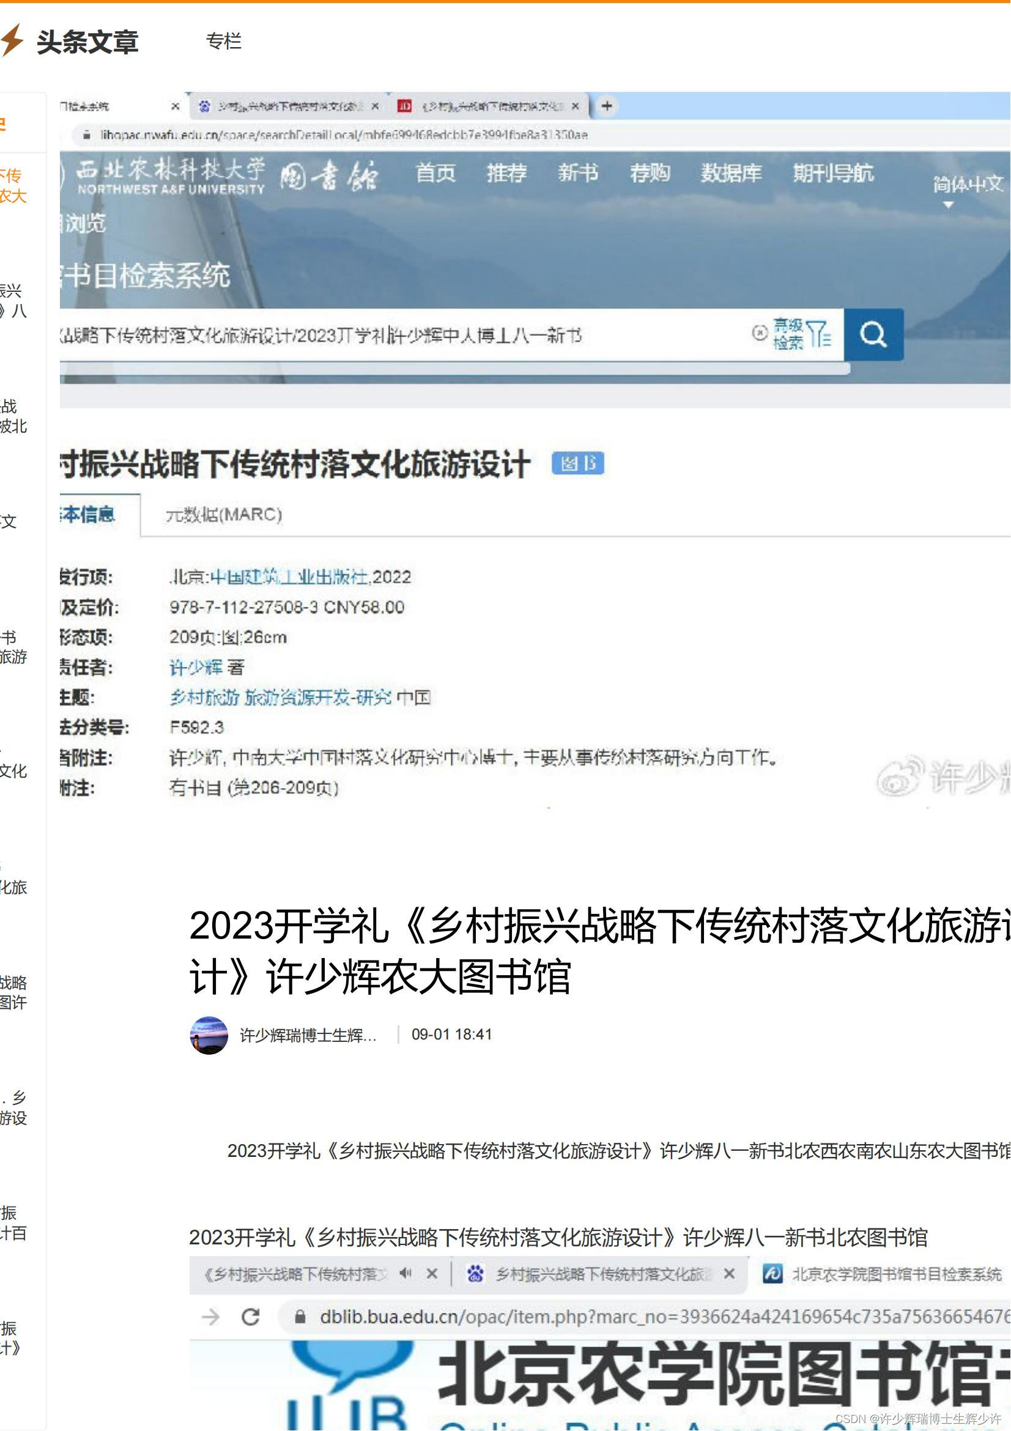Open 荐购 in the library navigation
Screen dimensions: 1011x1431
pyautogui.click(x=650, y=173)
